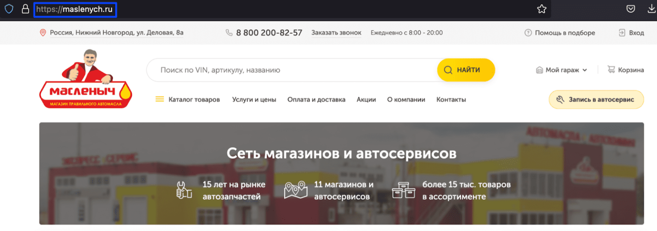
Task: Expand the Мой гараж dropdown
Action: [x=561, y=70]
